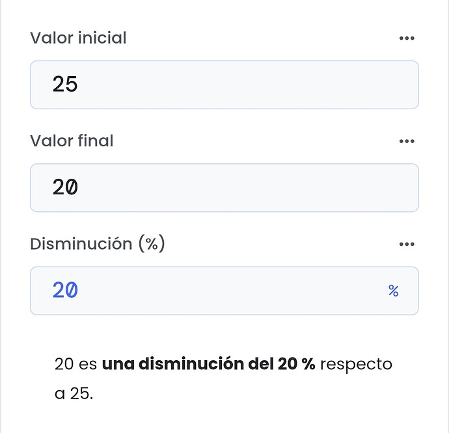Click the "Valor inicial" label

pyautogui.click(x=78, y=38)
